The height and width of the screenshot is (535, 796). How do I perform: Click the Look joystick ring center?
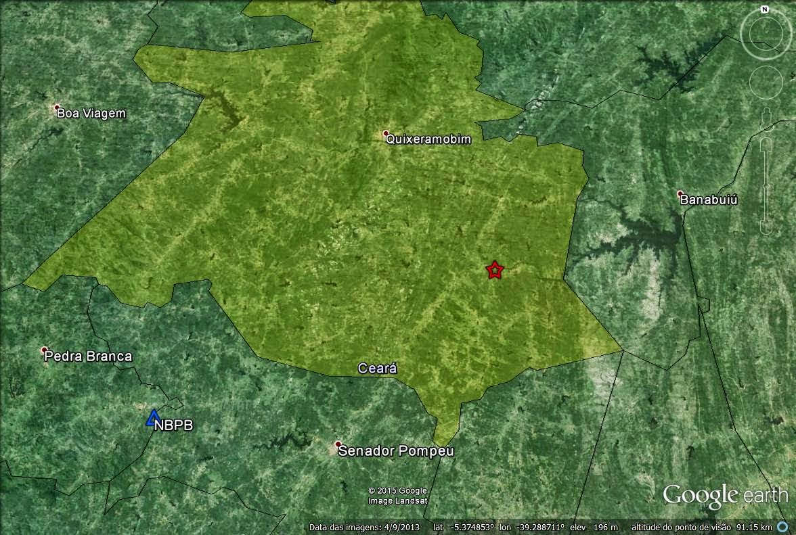[765, 32]
